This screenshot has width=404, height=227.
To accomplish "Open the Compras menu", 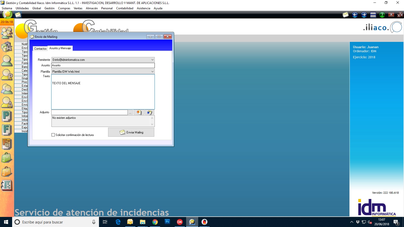I will tap(64, 8).
